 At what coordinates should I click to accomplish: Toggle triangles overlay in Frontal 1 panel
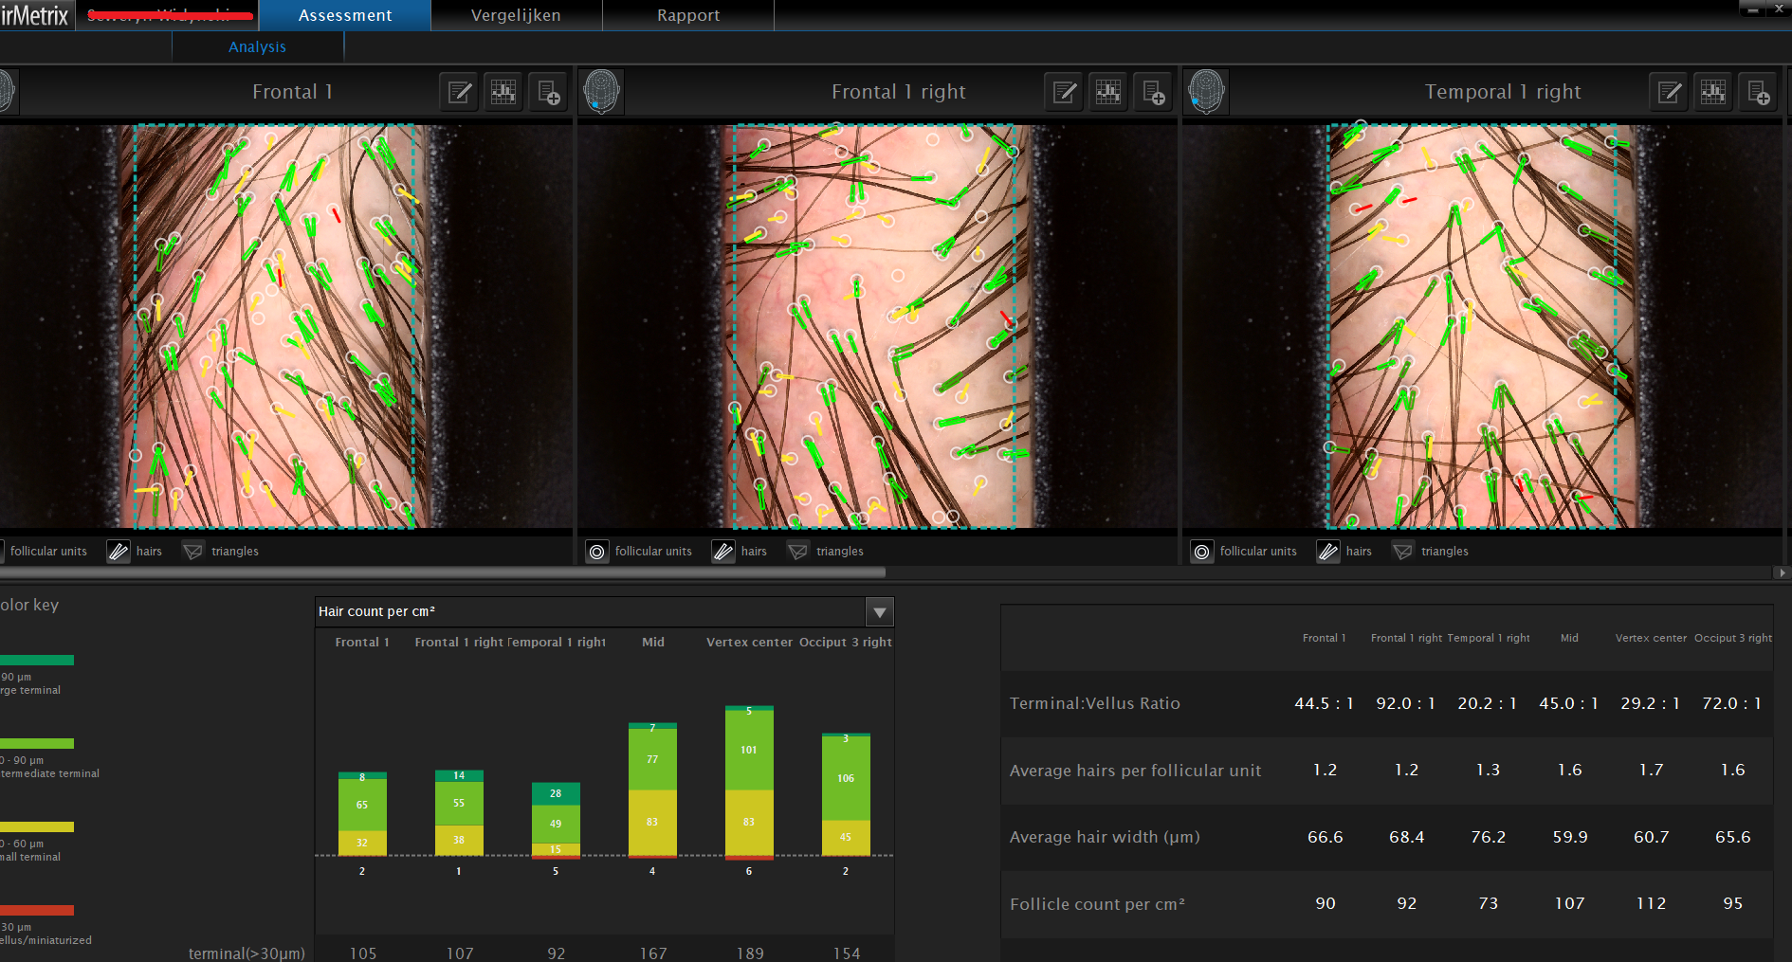coord(193,552)
